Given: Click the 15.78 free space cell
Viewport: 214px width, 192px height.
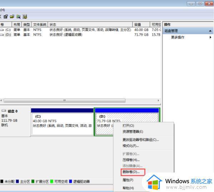Looking at the screenshot, I should 156,35.
